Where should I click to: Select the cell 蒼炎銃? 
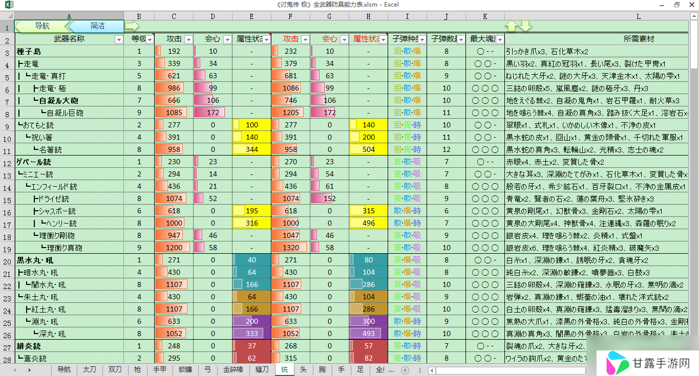click(x=69, y=358)
